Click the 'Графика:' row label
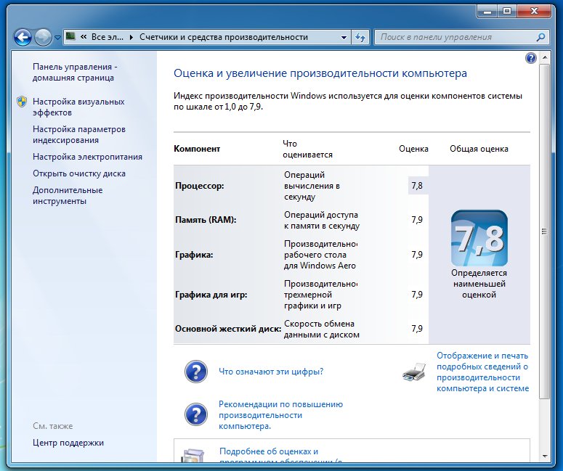The width and height of the screenshot is (563, 471). 194,255
